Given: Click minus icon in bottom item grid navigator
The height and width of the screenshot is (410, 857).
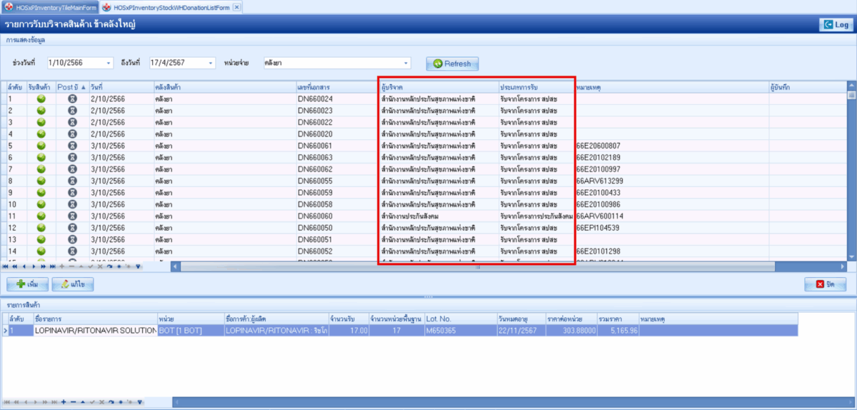Looking at the screenshot, I should point(72,402).
